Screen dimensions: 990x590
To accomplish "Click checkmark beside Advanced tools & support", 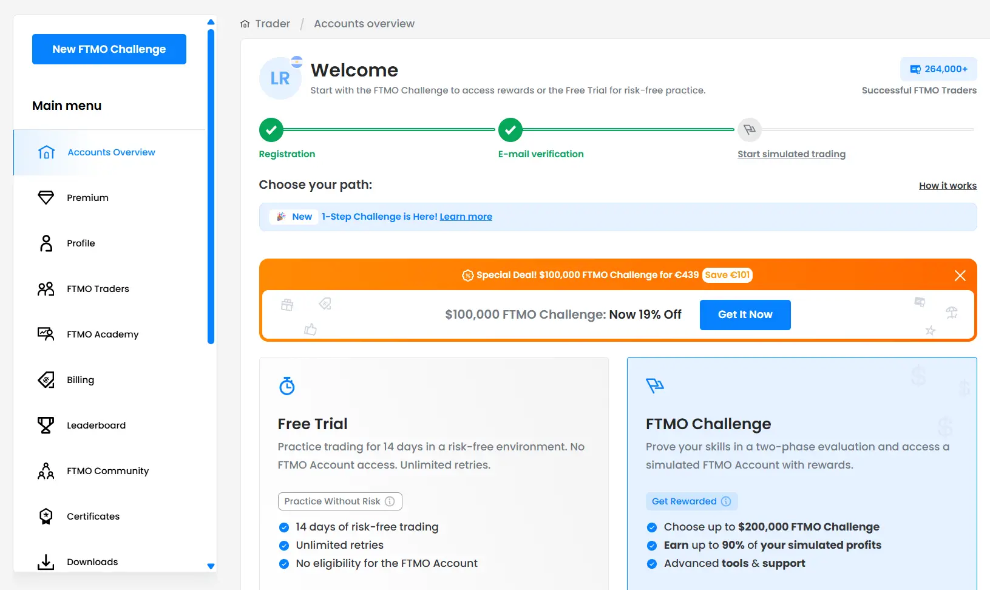I will coord(652,564).
